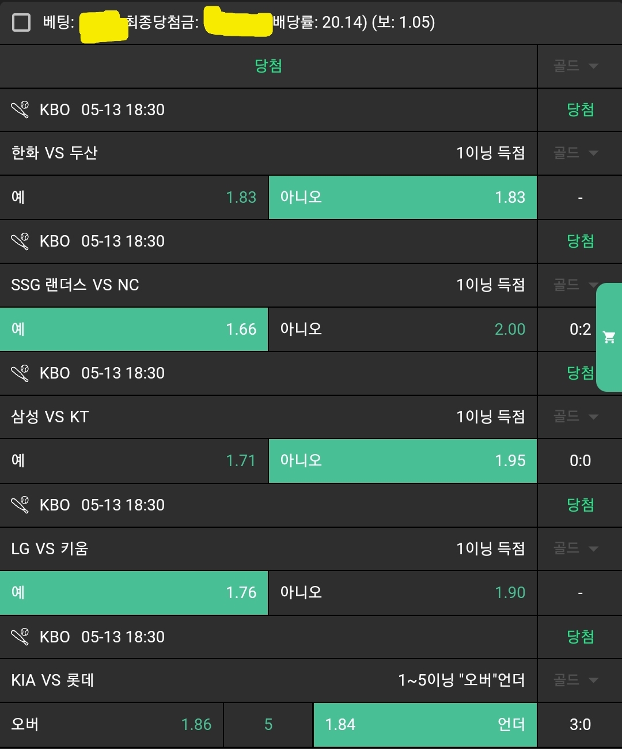Click 아니오 2.00 for SSG 랜더스 VS NC
This screenshot has width=622, height=749.
[x=403, y=329]
